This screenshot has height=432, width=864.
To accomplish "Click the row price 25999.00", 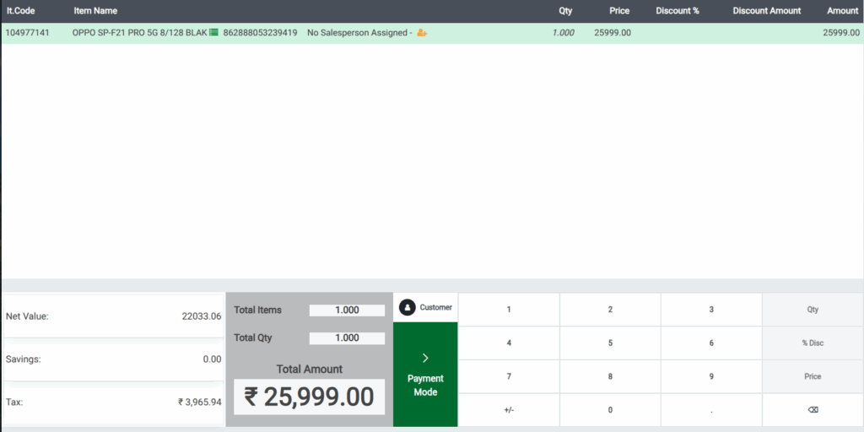I will pos(613,33).
